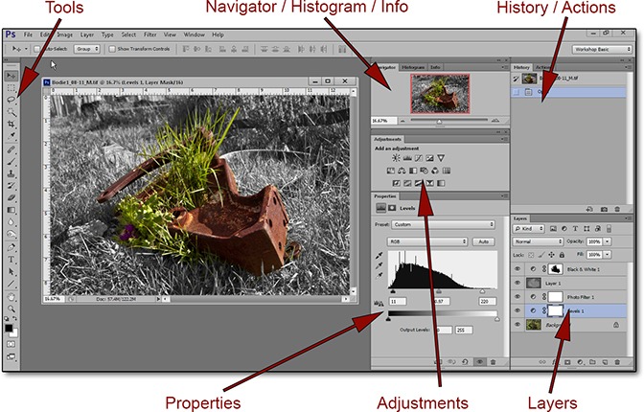Image resolution: width=644 pixels, height=412 pixels.
Task: Click the shadow input level field showing 11
Action: click(397, 302)
